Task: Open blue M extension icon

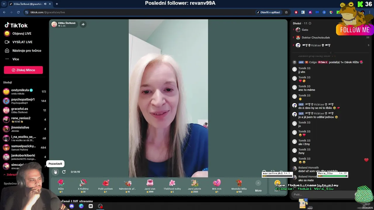Action: coord(317,12)
